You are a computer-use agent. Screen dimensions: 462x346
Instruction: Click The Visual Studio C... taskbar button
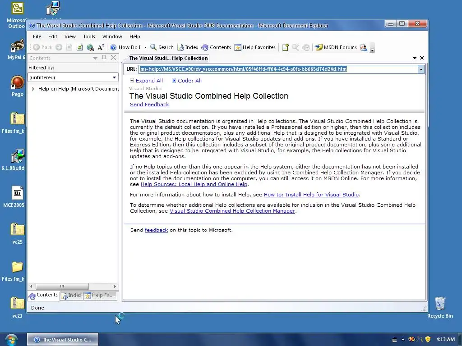tap(63, 340)
